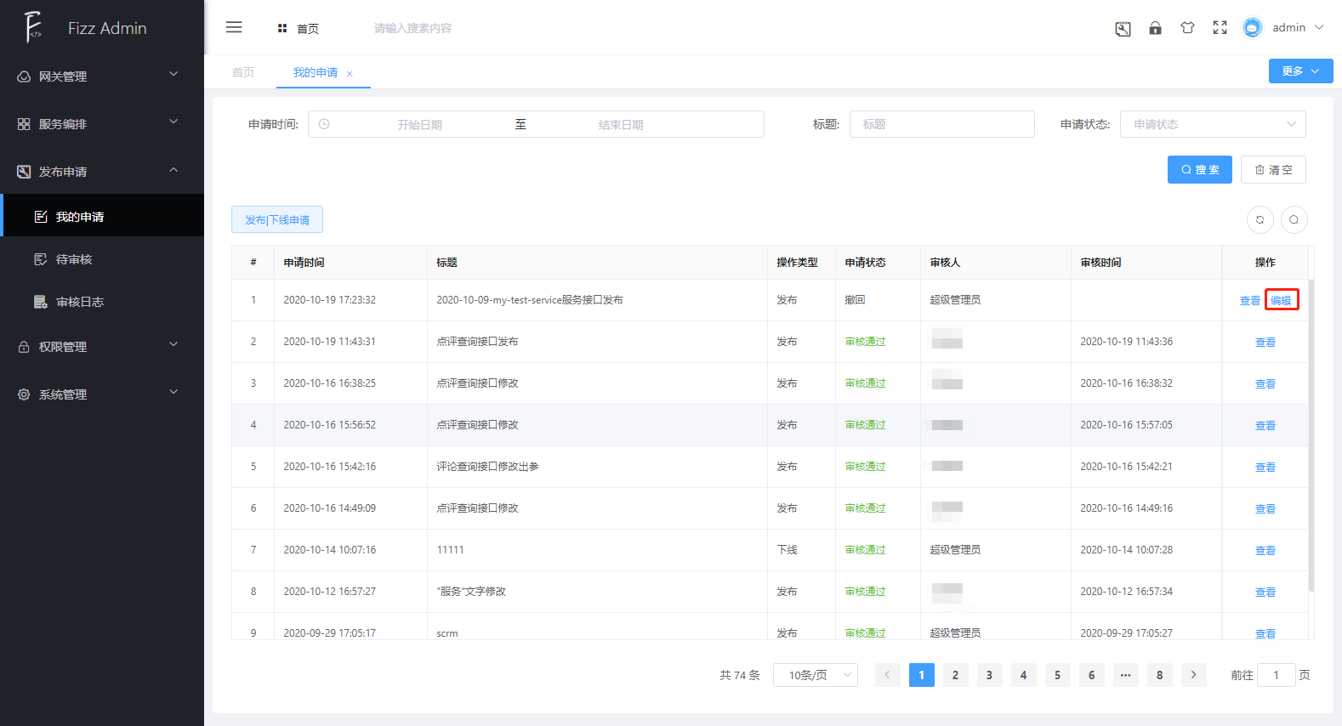1342x726 pixels.
Task: Expand the 服务编排 menu chevron
Action: [173, 122]
